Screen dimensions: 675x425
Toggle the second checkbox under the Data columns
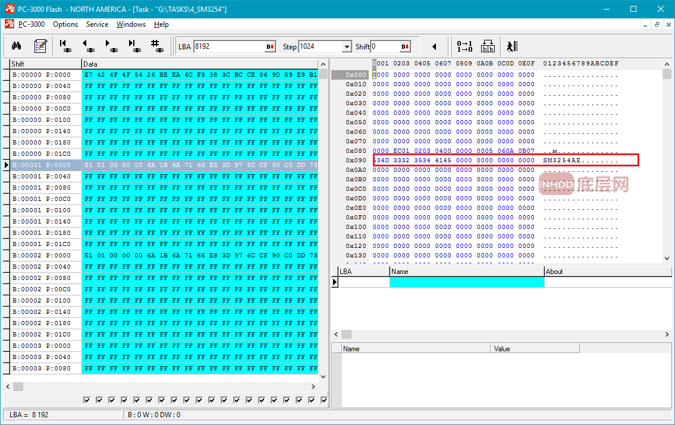[99, 400]
